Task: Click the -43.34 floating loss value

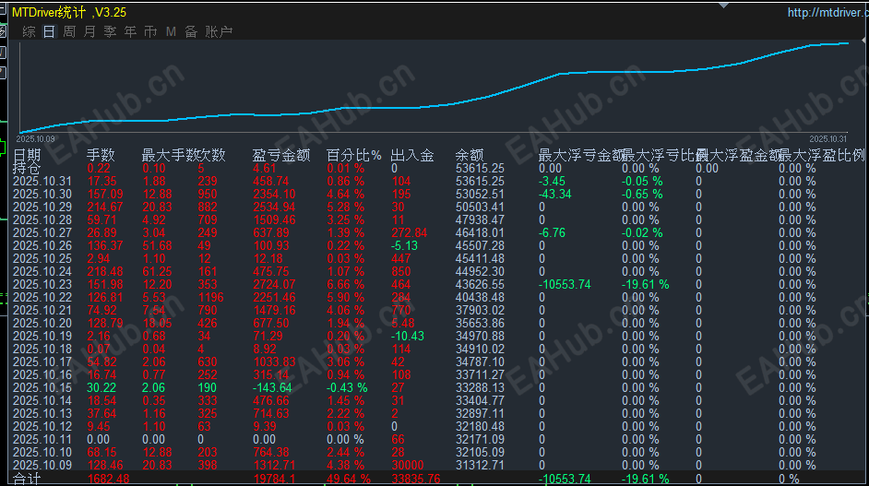Action: pos(554,194)
